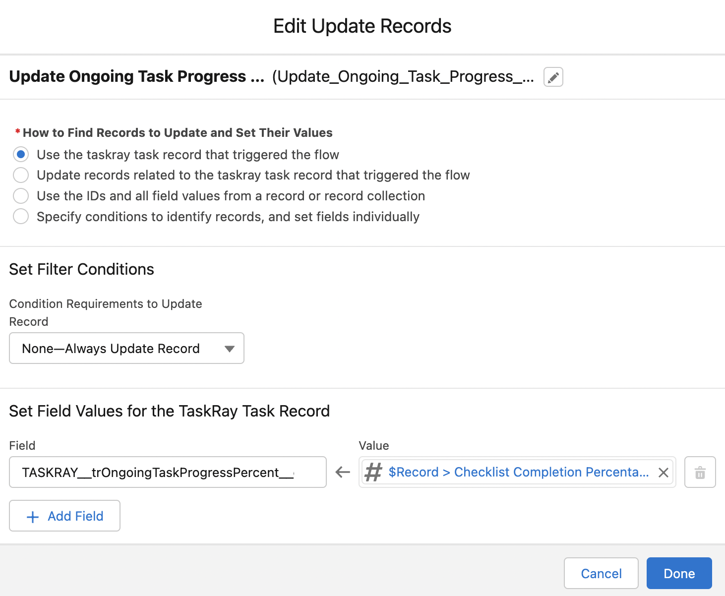Screen dimensions: 725x596
Task: Click the 'None—Always Update Record' combo box text
Action: pos(111,349)
